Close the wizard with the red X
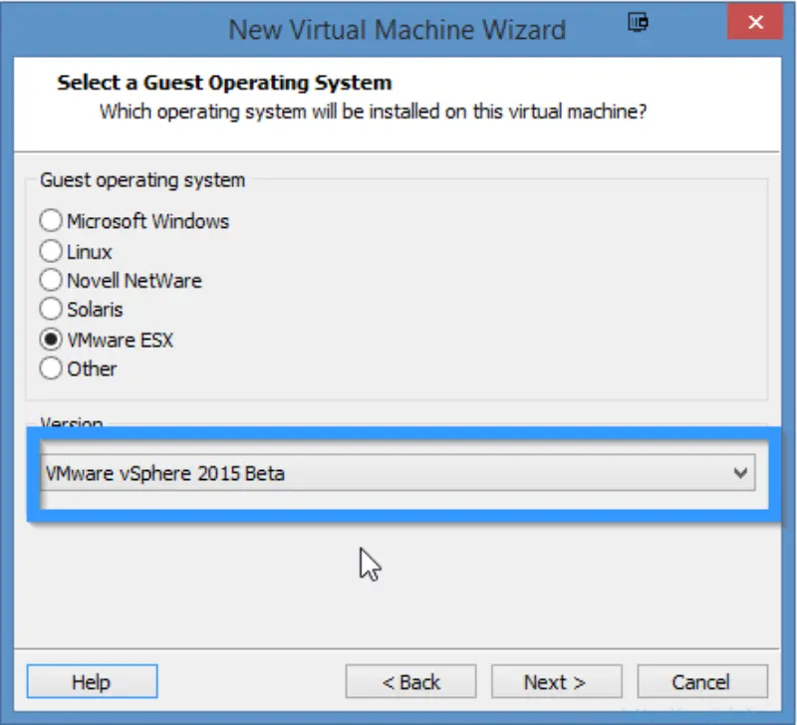This screenshot has width=797, height=725. (755, 22)
